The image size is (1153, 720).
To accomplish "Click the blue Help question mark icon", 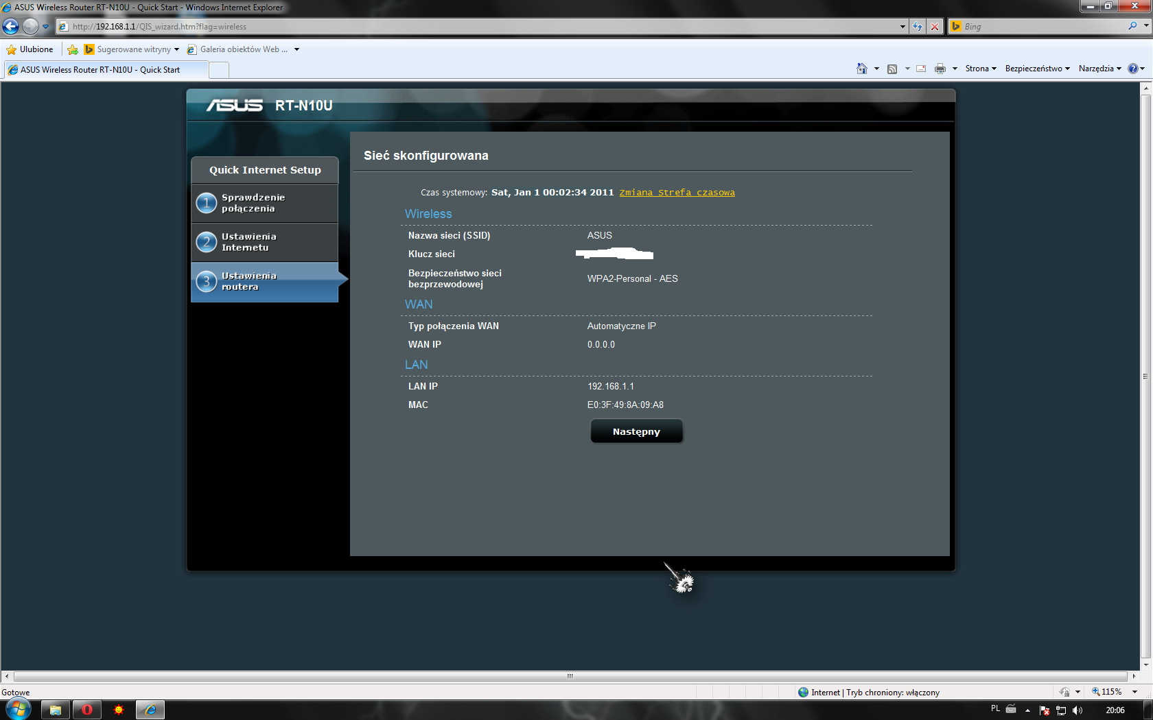I will tap(1133, 69).
